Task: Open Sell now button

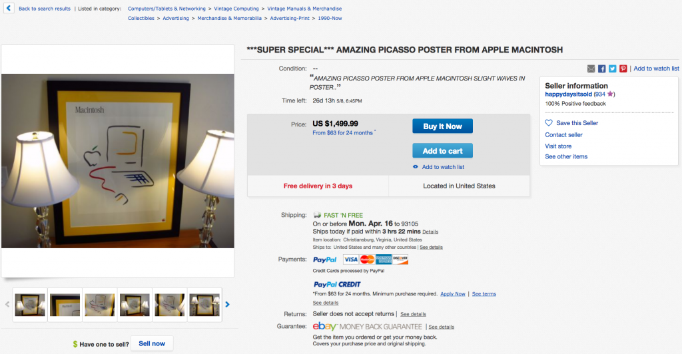Action: 152,343
